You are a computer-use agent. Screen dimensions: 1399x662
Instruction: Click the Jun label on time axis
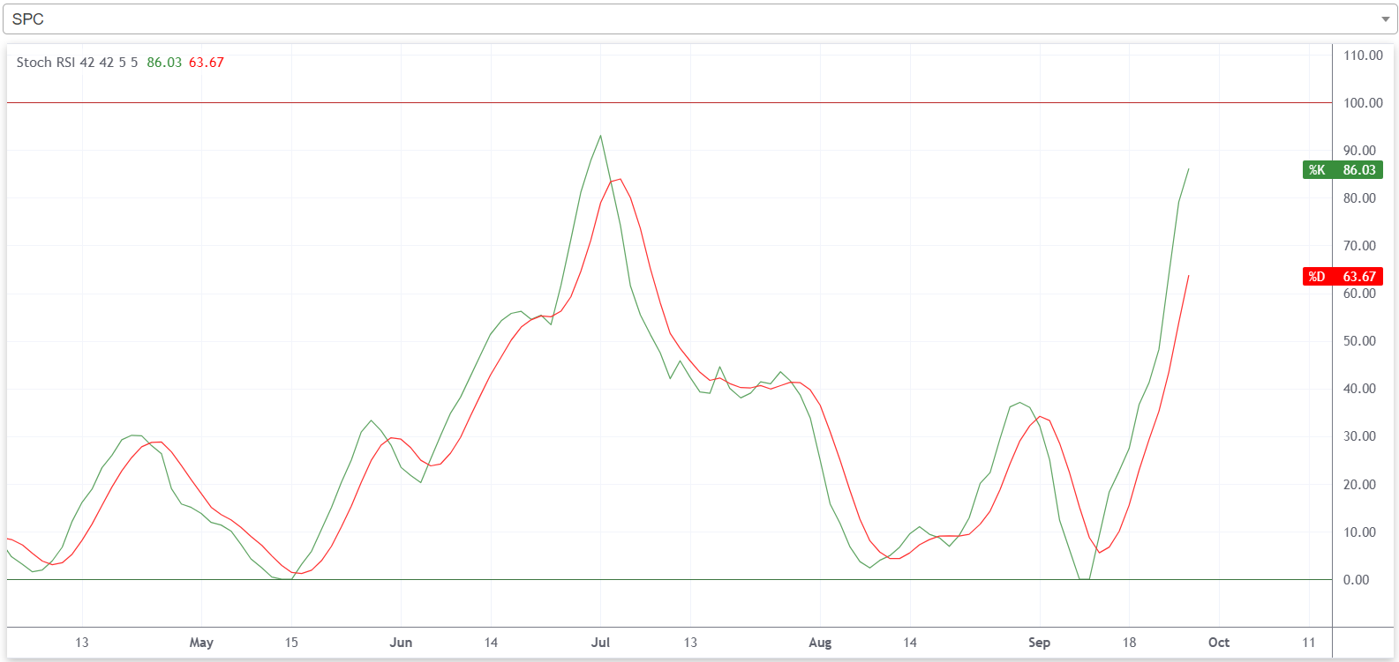coord(401,643)
